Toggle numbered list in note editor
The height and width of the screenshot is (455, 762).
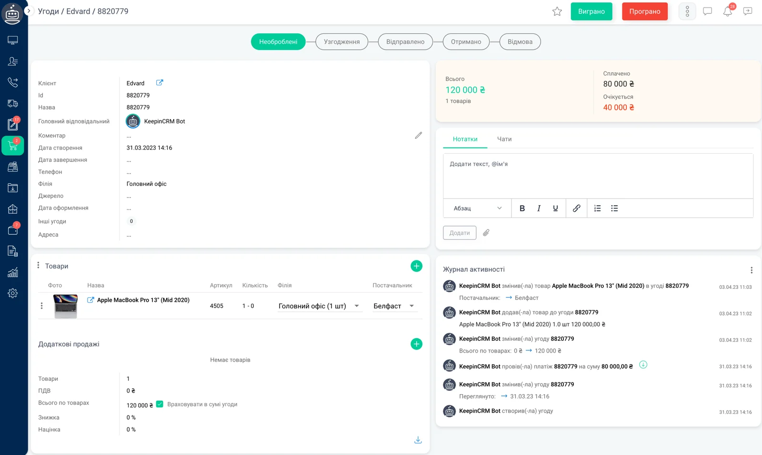[x=598, y=208]
